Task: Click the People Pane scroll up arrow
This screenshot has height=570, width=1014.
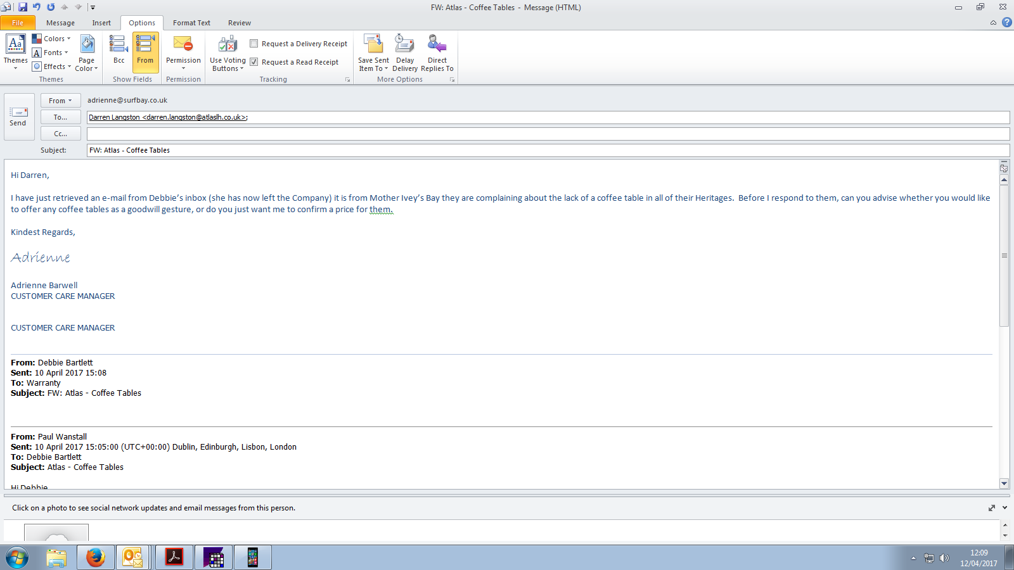Action: [1004, 525]
